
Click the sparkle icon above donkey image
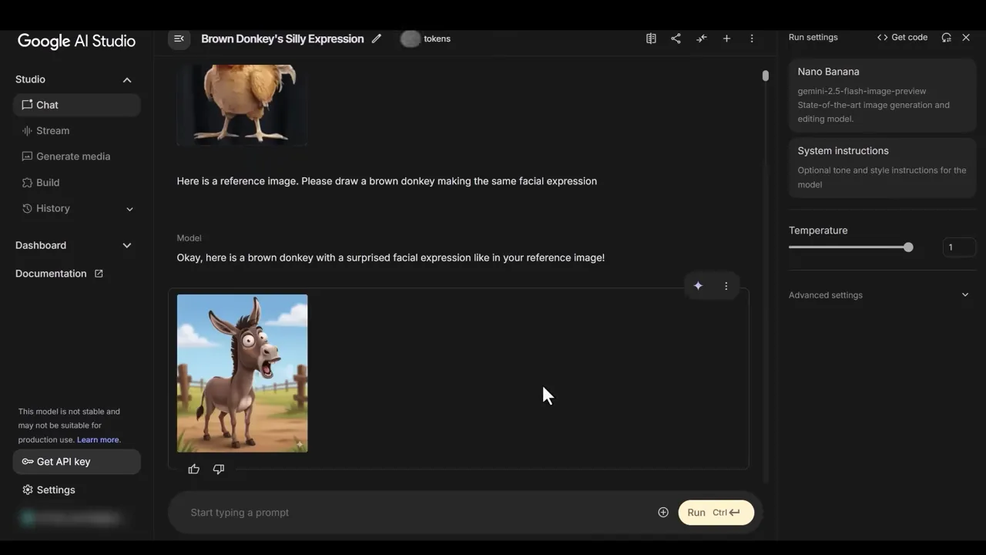pyautogui.click(x=698, y=286)
